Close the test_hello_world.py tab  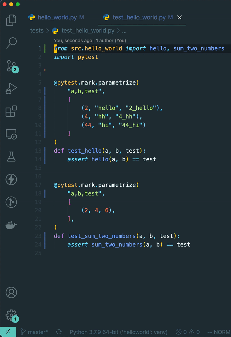(x=180, y=17)
